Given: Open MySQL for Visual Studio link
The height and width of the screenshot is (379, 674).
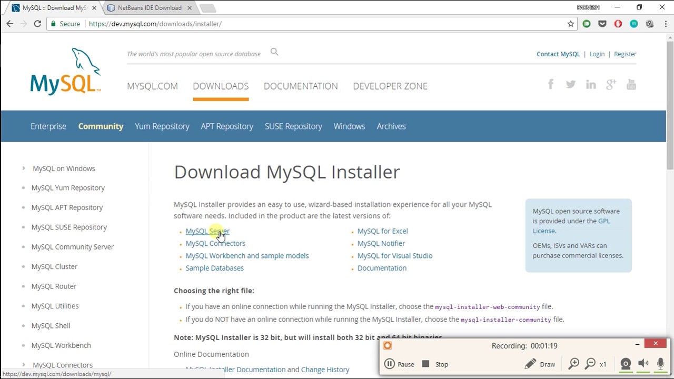Looking at the screenshot, I should (x=395, y=256).
